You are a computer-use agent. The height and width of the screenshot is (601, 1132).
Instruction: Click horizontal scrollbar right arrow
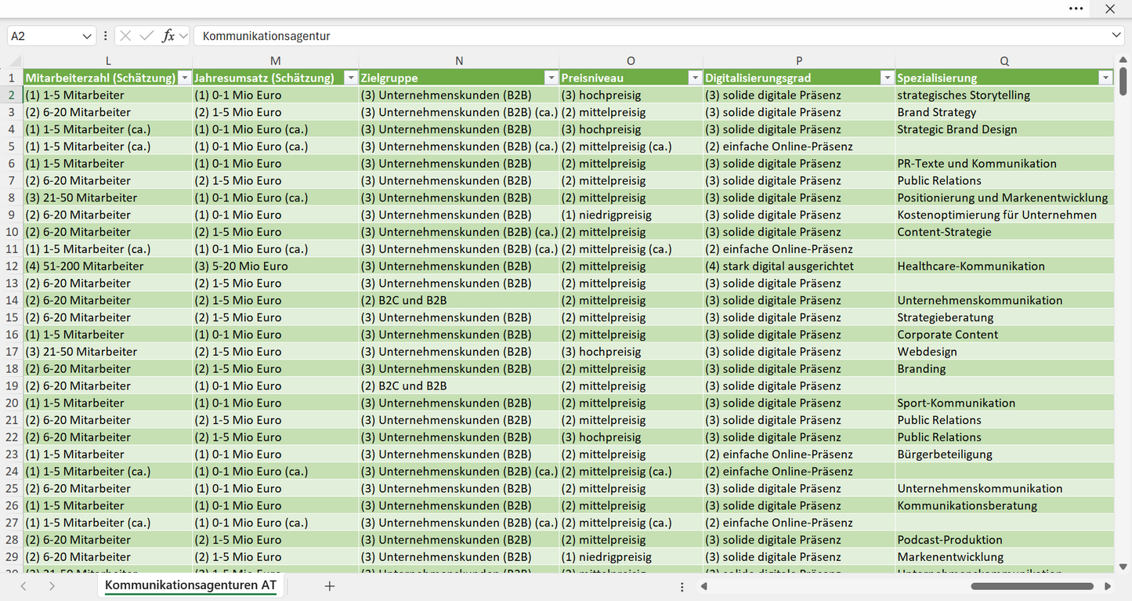coord(1108,586)
